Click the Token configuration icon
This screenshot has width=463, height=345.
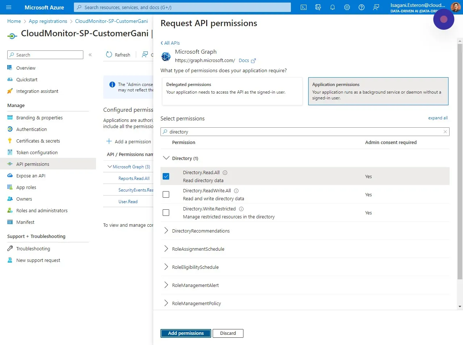click(10, 152)
